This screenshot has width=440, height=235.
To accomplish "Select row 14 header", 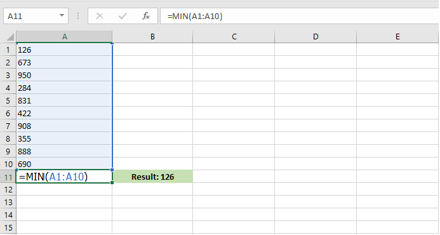I will click(8, 215).
